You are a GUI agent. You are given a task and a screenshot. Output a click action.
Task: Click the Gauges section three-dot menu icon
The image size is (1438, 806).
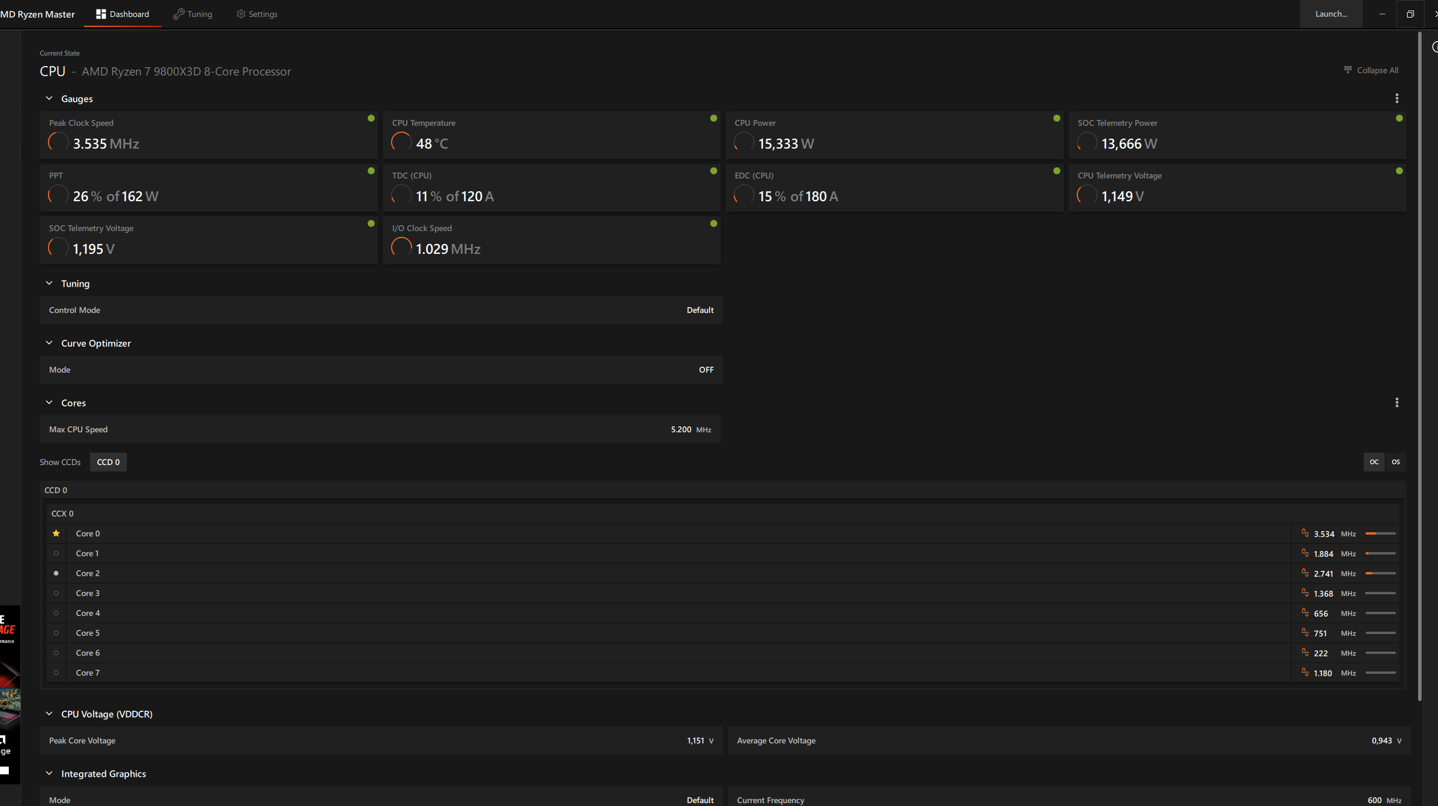pos(1397,98)
